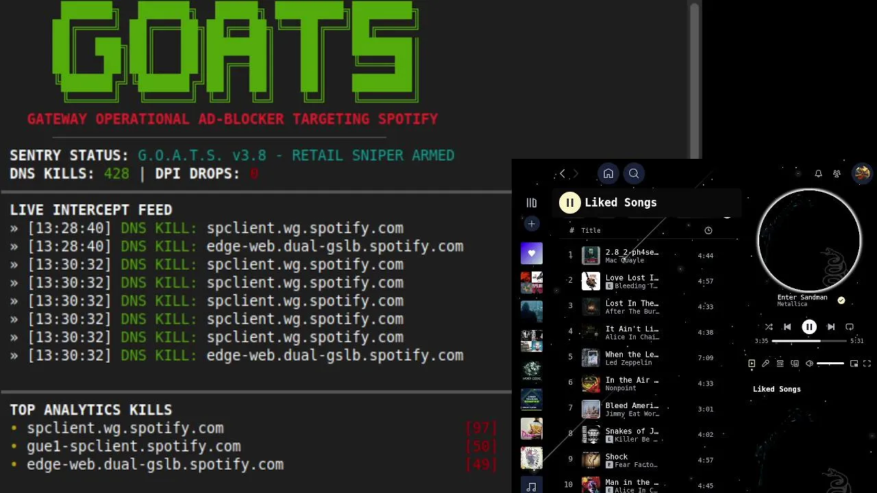This screenshot has height=493, width=877.
Task: Open music note item in sidebar
Action: click(x=532, y=485)
